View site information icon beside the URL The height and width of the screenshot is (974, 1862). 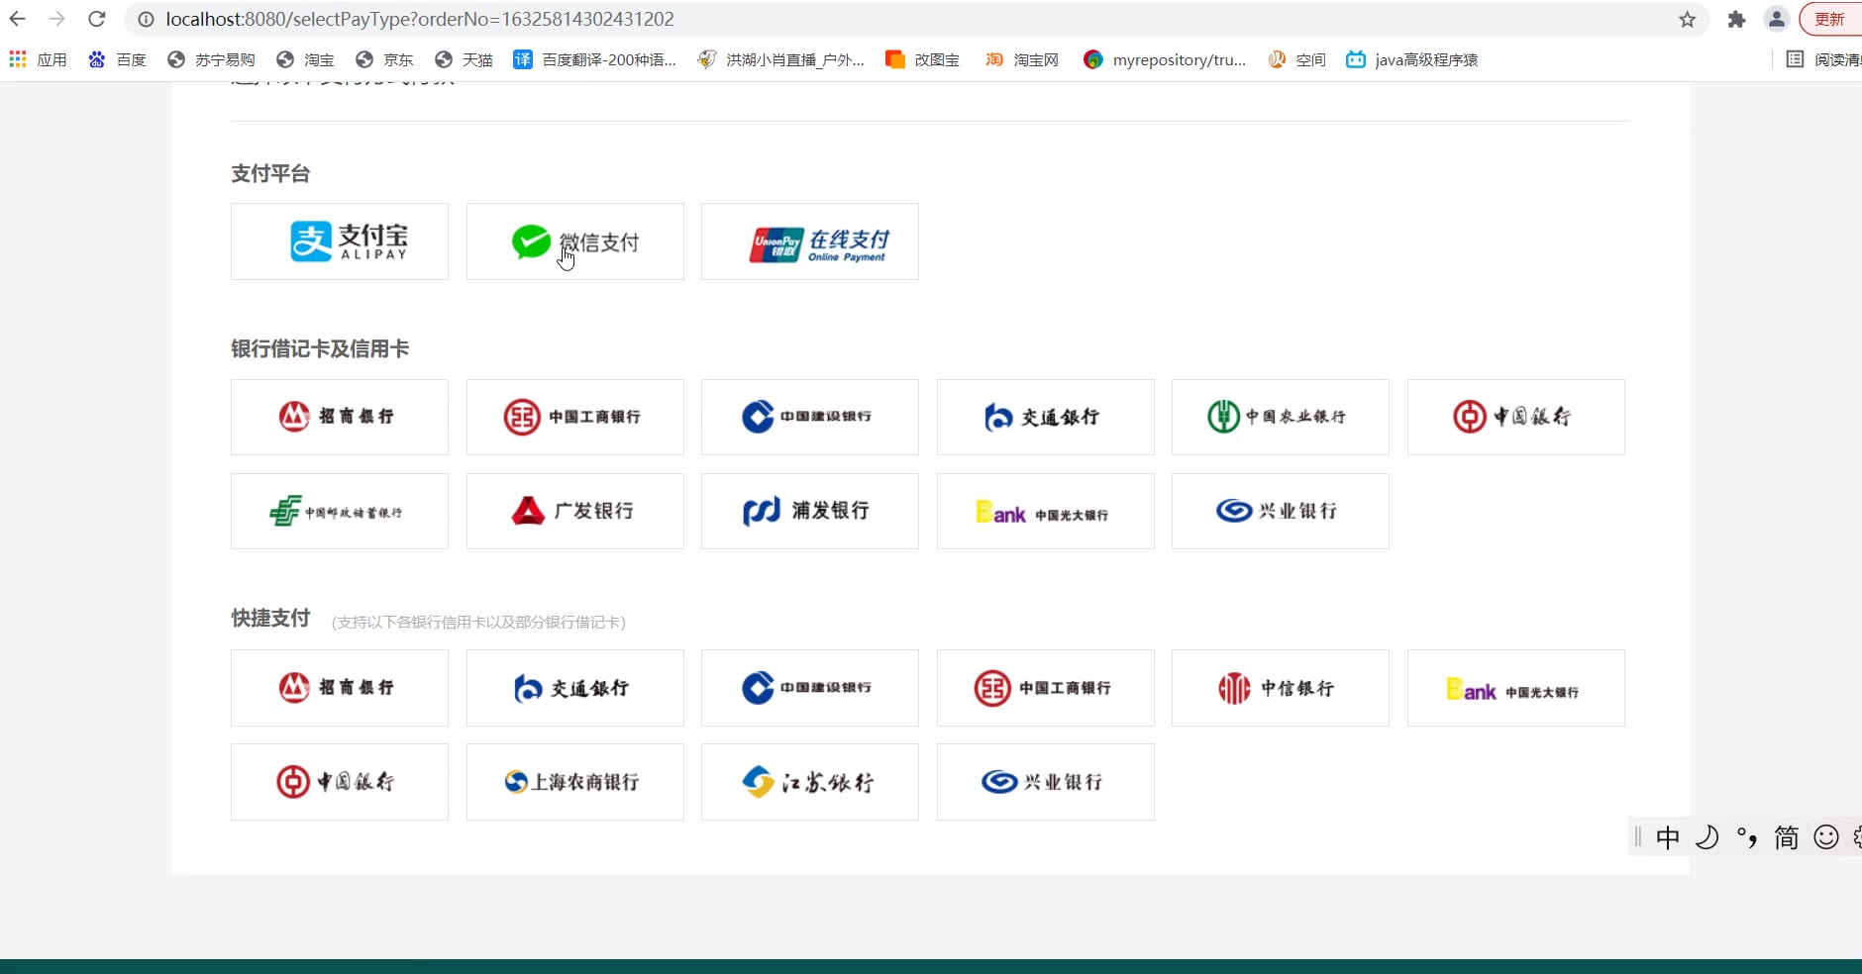146,20
